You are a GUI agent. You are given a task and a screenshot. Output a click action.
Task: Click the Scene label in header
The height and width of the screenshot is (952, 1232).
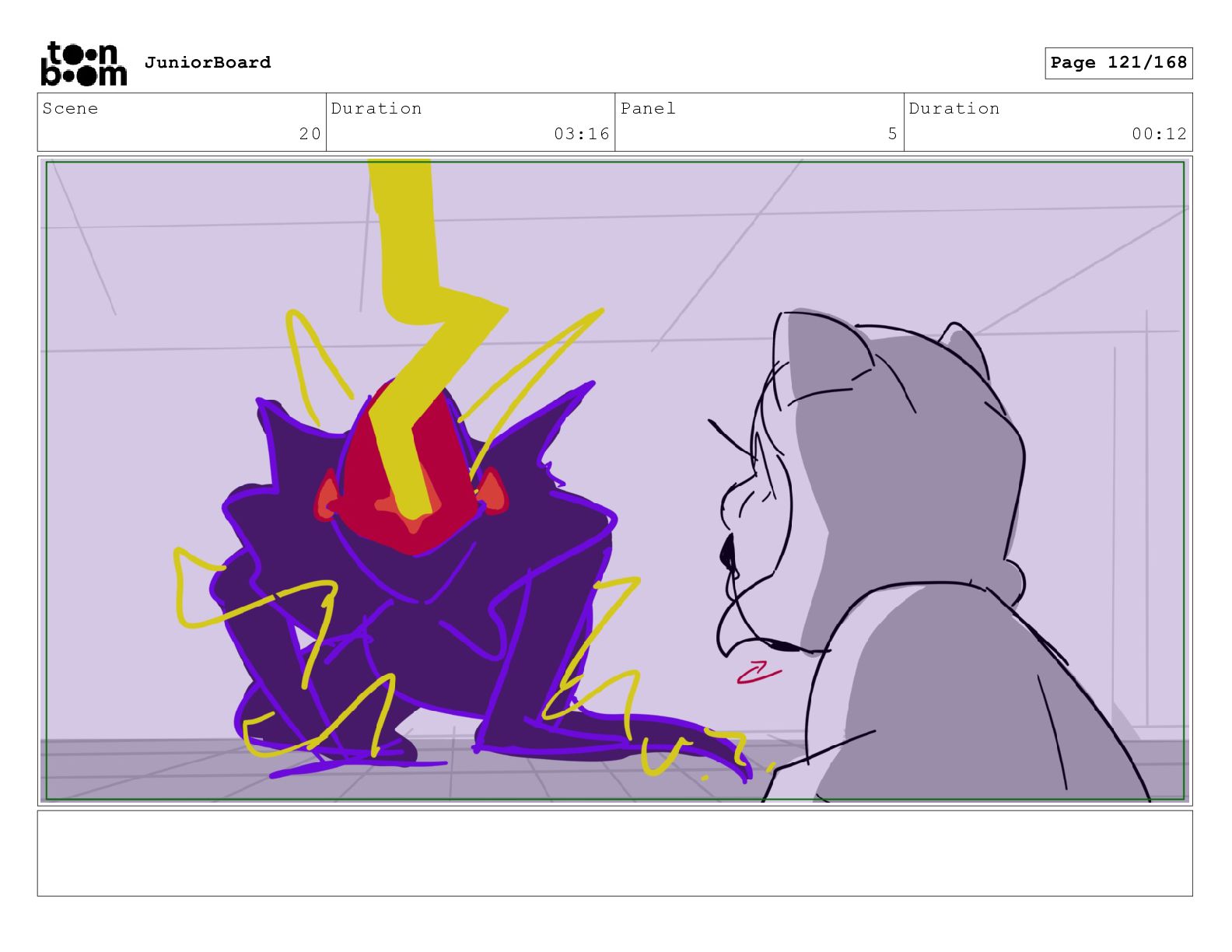click(x=71, y=109)
